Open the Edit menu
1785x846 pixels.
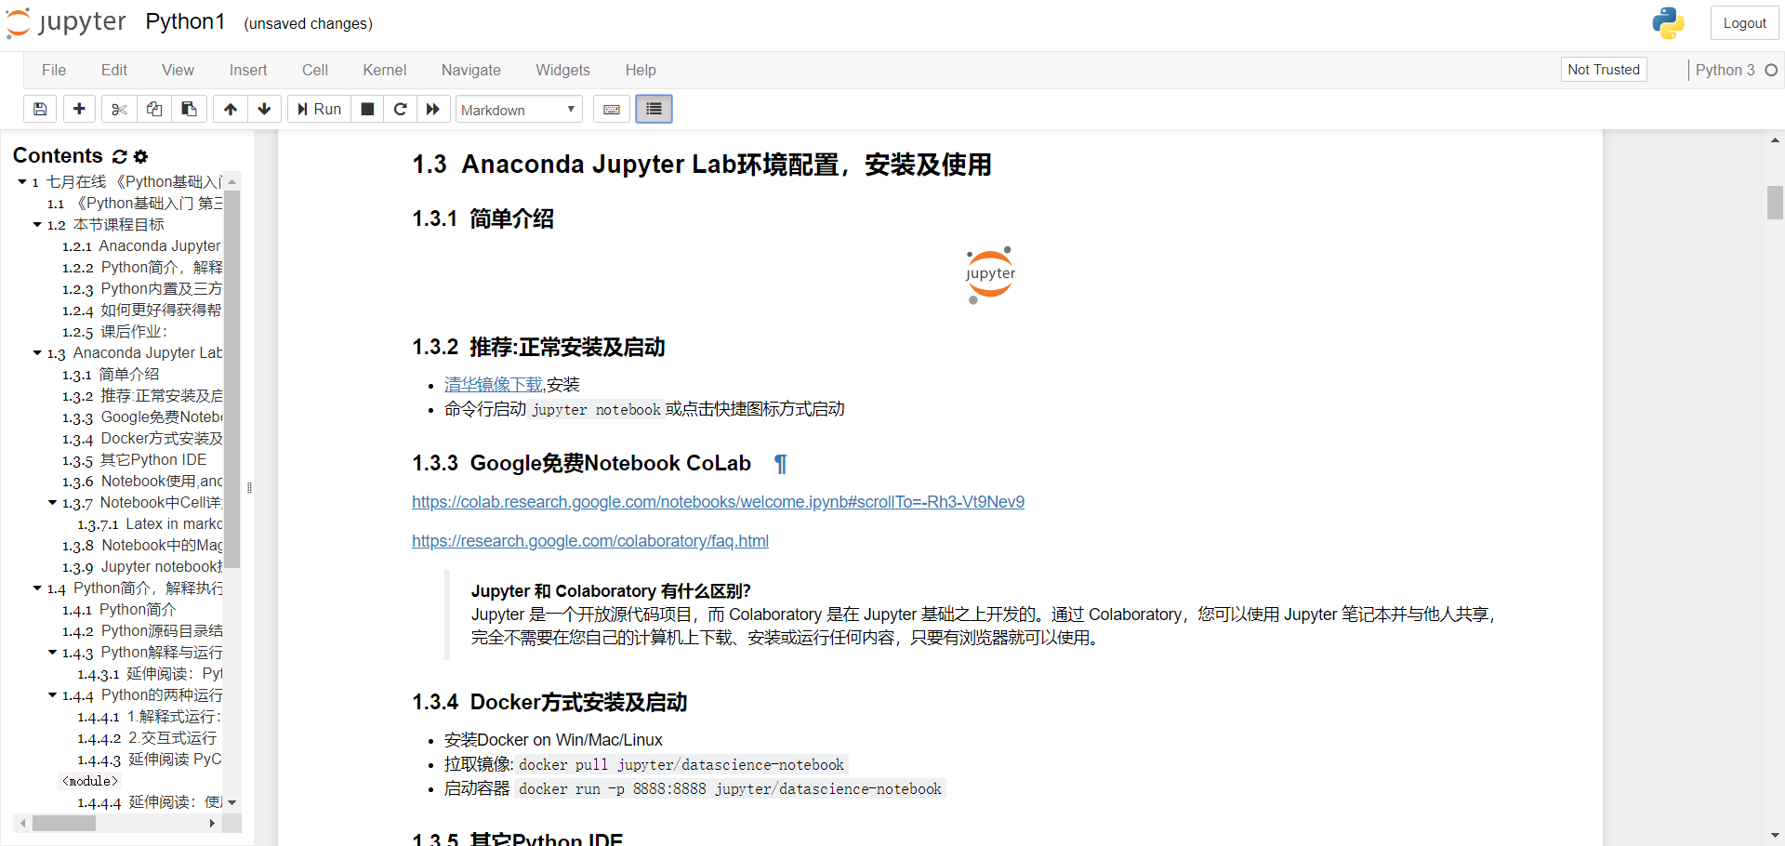point(114,71)
